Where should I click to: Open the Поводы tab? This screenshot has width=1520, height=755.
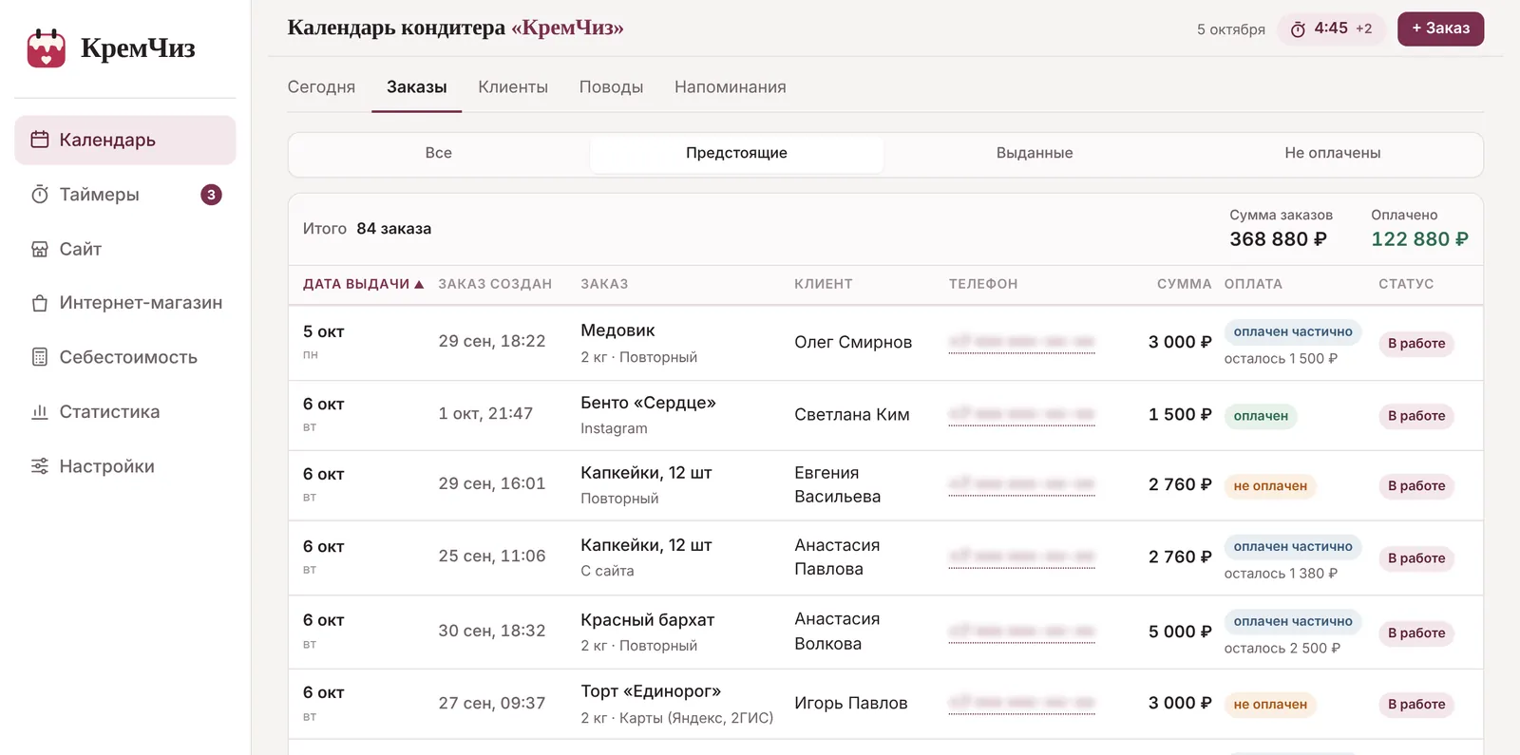611,87
